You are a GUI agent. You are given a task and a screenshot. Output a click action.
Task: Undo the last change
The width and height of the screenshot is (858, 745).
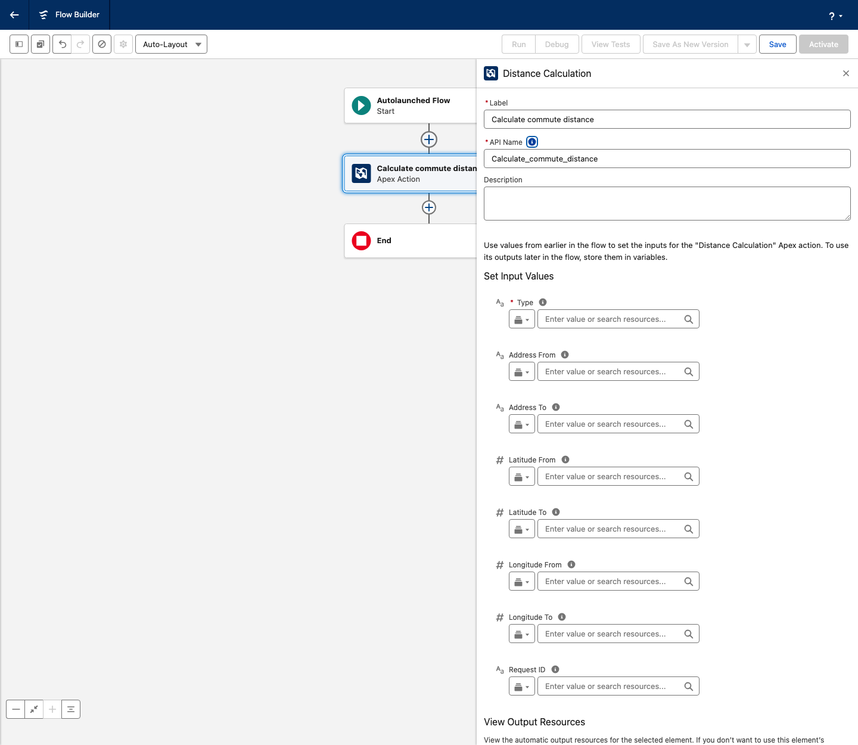click(x=62, y=44)
